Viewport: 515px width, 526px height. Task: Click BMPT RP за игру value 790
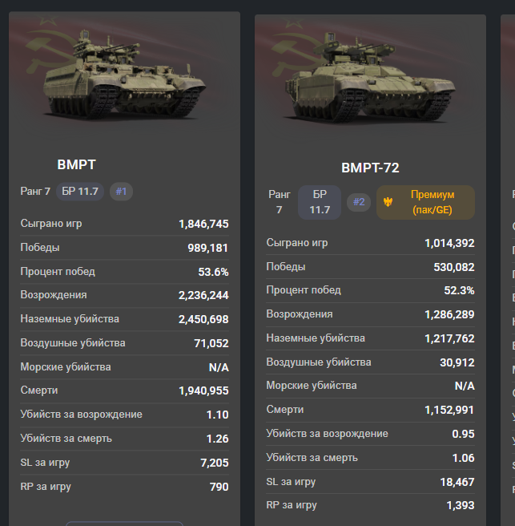coord(219,487)
